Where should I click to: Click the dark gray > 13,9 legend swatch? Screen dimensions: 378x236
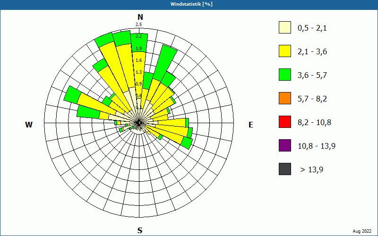pos(285,169)
